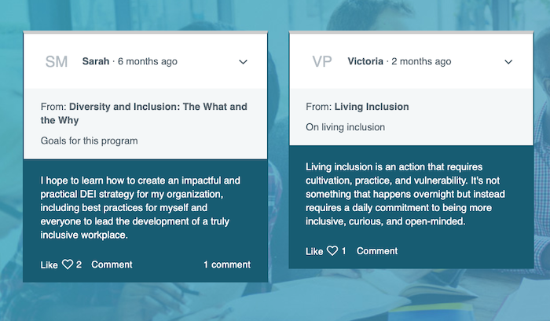Click the like count 1 on Victoria's post
550x321 pixels.
pyautogui.click(x=344, y=251)
